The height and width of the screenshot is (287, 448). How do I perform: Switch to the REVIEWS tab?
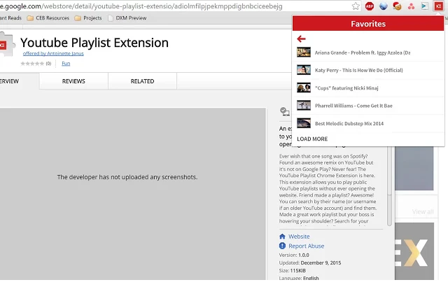pyautogui.click(x=73, y=81)
